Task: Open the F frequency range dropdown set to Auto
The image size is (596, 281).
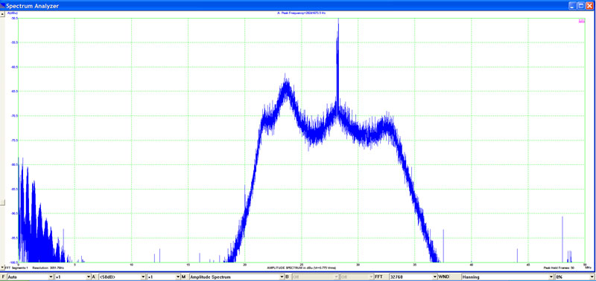Action: point(30,277)
